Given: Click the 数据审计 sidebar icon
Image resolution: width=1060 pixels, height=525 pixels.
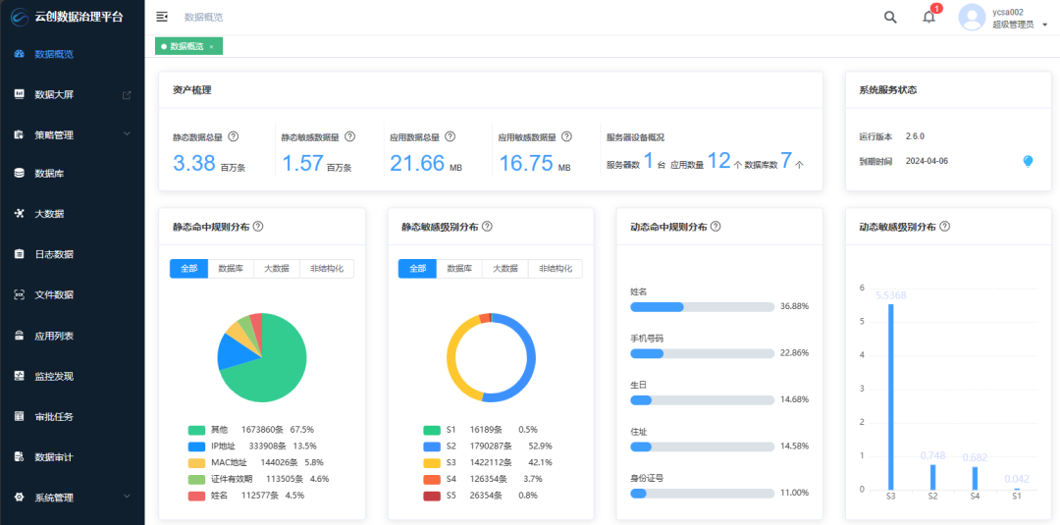Looking at the screenshot, I should [x=19, y=456].
